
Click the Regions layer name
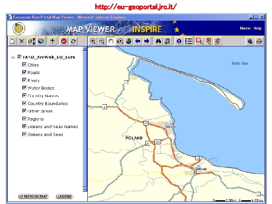point(36,119)
